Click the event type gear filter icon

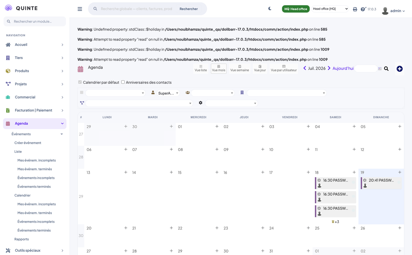point(201,103)
